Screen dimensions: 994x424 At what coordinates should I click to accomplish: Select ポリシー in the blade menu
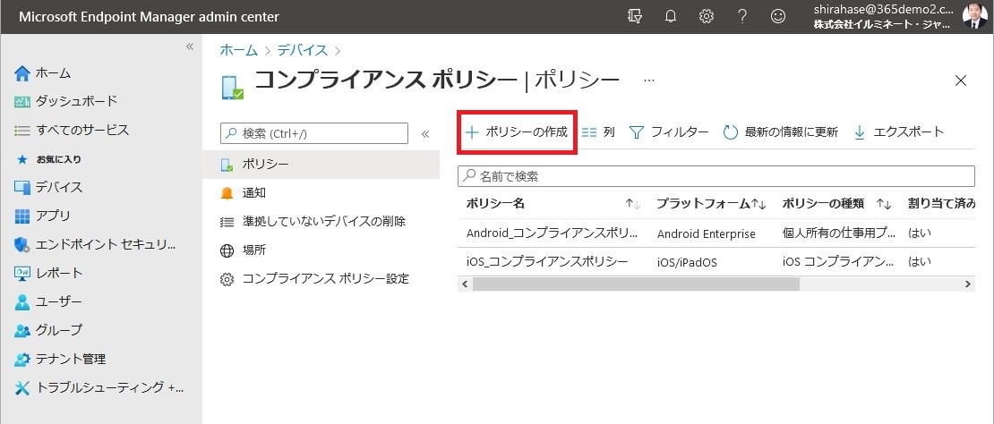pos(321,165)
